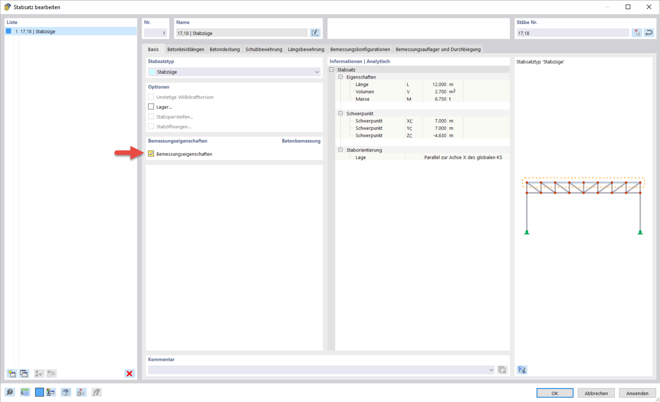660x402 pixels.
Task: Enable the Lager... checkbox
Action: [x=151, y=106]
